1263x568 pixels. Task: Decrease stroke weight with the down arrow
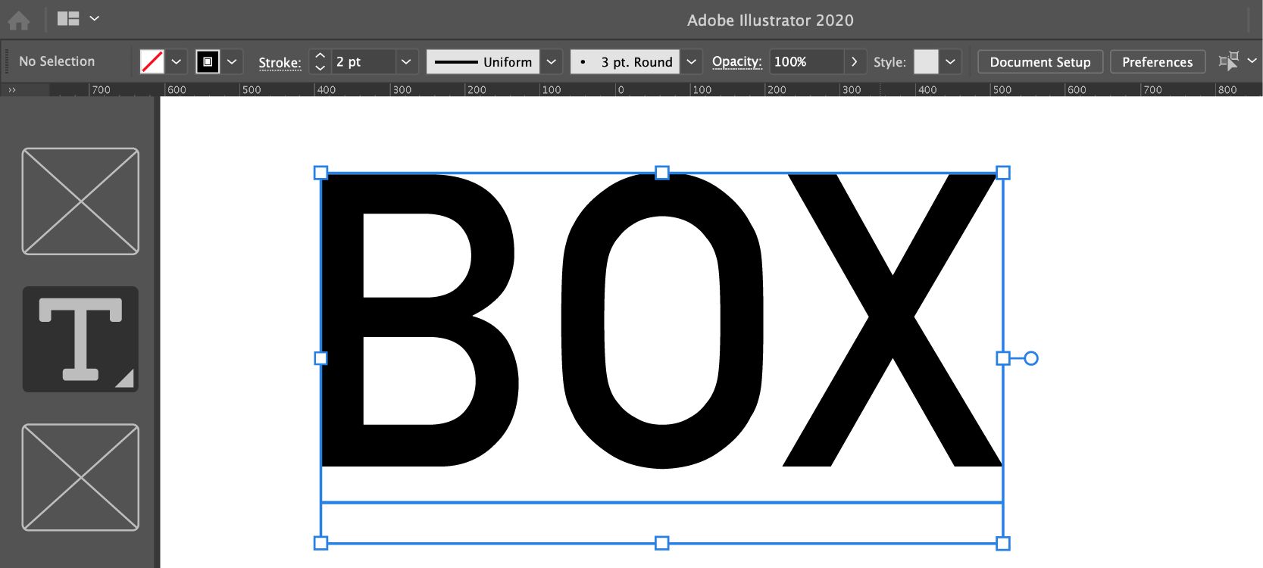tap(320, 68)
